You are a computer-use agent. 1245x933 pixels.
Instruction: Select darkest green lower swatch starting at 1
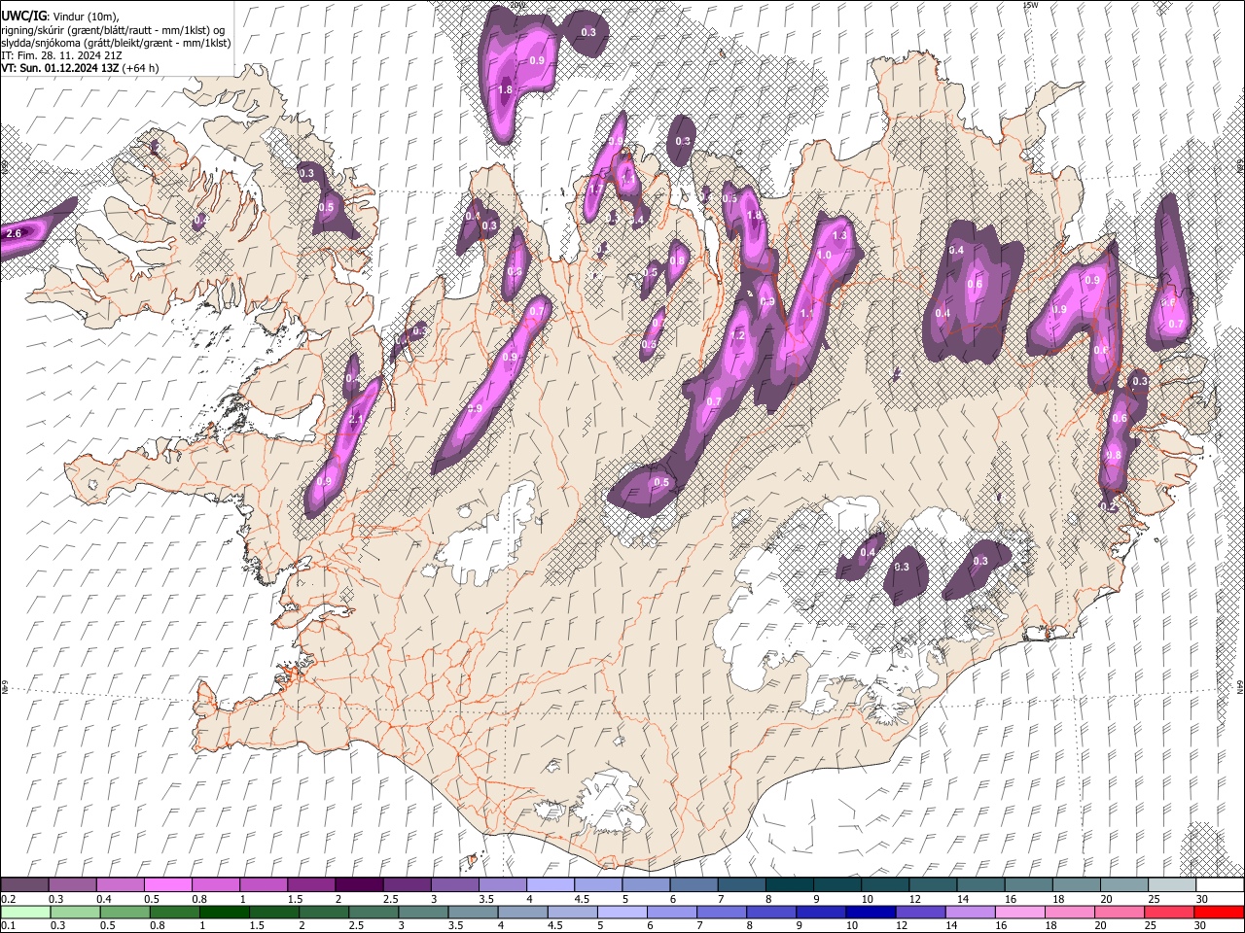coord(223,913)
